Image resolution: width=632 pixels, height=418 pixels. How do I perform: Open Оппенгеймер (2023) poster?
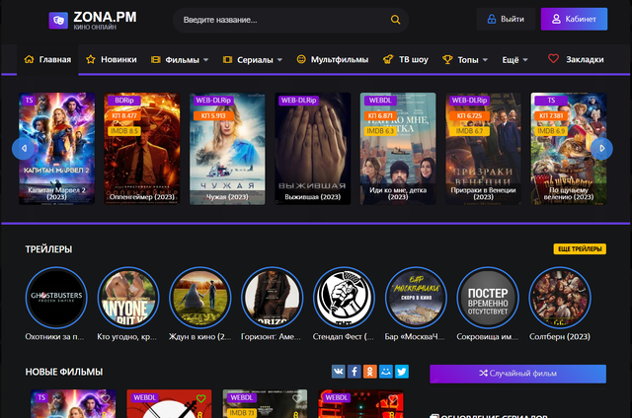[142, 149]
